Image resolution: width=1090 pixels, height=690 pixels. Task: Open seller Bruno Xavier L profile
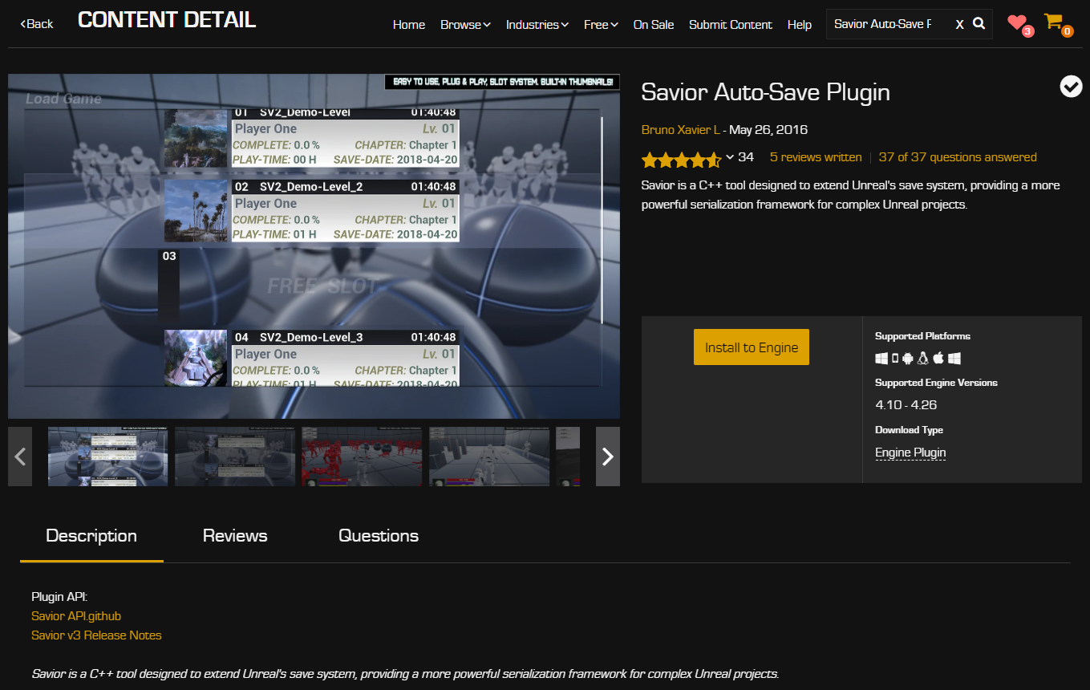point(681,130)
